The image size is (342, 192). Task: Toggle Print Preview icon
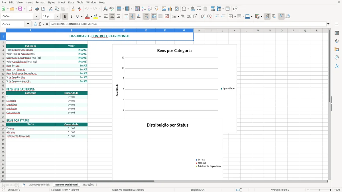pos(43,9)
